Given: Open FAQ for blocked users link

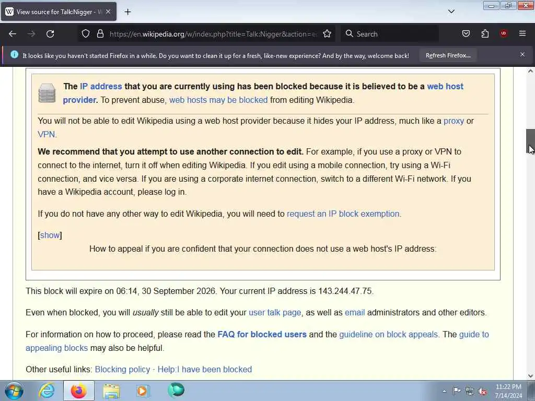Looking at the screenshot, I should [262, 335].
